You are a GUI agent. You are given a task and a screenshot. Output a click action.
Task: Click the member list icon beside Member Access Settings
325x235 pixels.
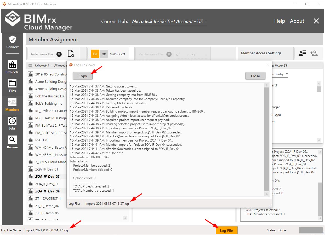coord(302,53)
